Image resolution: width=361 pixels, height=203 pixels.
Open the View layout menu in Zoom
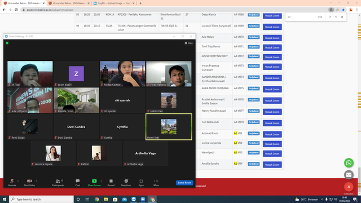[188, 43]
